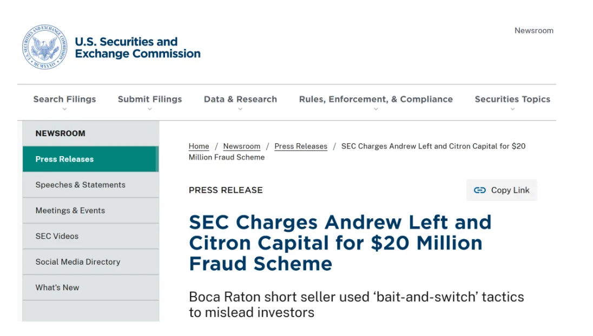Screen dimensions: 593x336
Task: Expand the Data & Research dropdown arrow
Action: point(240,109)
